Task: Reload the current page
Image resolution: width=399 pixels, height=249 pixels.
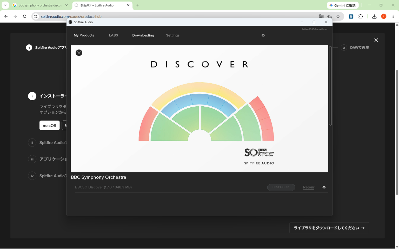Action: [25, 16]
